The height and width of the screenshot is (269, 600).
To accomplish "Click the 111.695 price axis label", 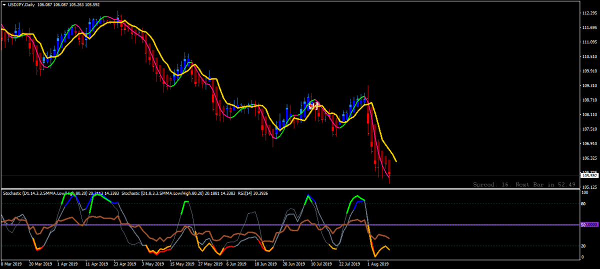I will (x=588, y=28).
